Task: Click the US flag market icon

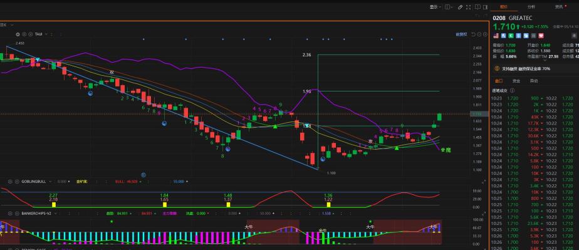Action: pyautogui.click(x=496, y=36)
